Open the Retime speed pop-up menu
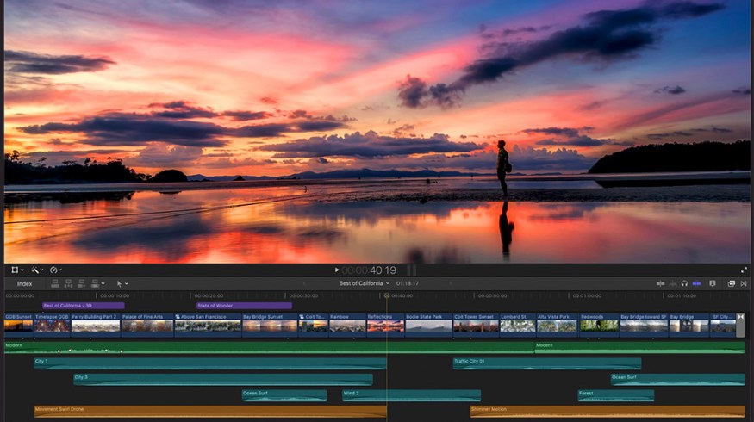The image size is (754, 422). pyautogui.click(x=55, y=270)
